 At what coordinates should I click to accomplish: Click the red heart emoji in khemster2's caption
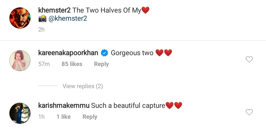coord(145,11)
